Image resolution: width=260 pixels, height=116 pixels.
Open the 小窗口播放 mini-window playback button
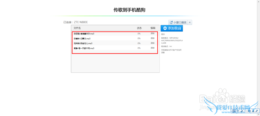(x=178, y=22)
